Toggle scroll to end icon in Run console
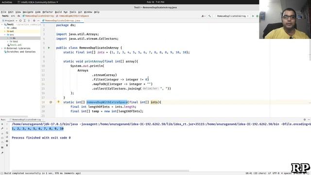Screen dimensions: 311x175 pyautogui.click(x=7, y=137)
